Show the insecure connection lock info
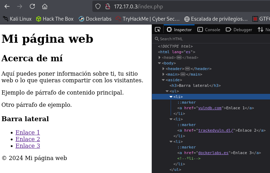 108,7
